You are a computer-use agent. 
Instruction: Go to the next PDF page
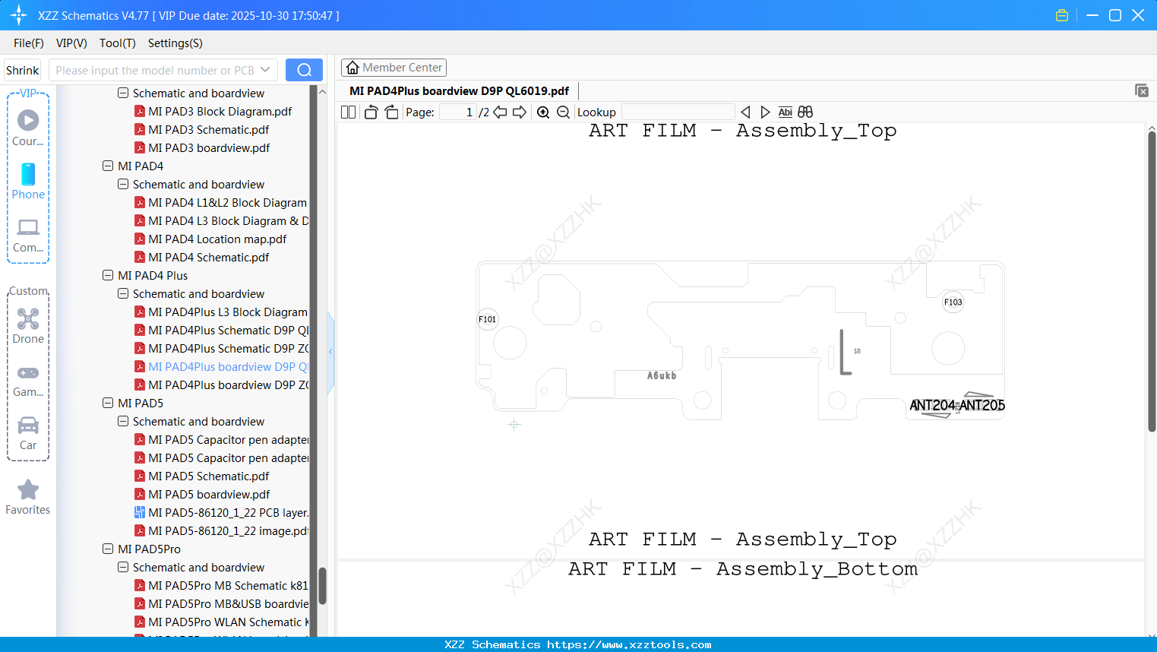tap(519, 111)
